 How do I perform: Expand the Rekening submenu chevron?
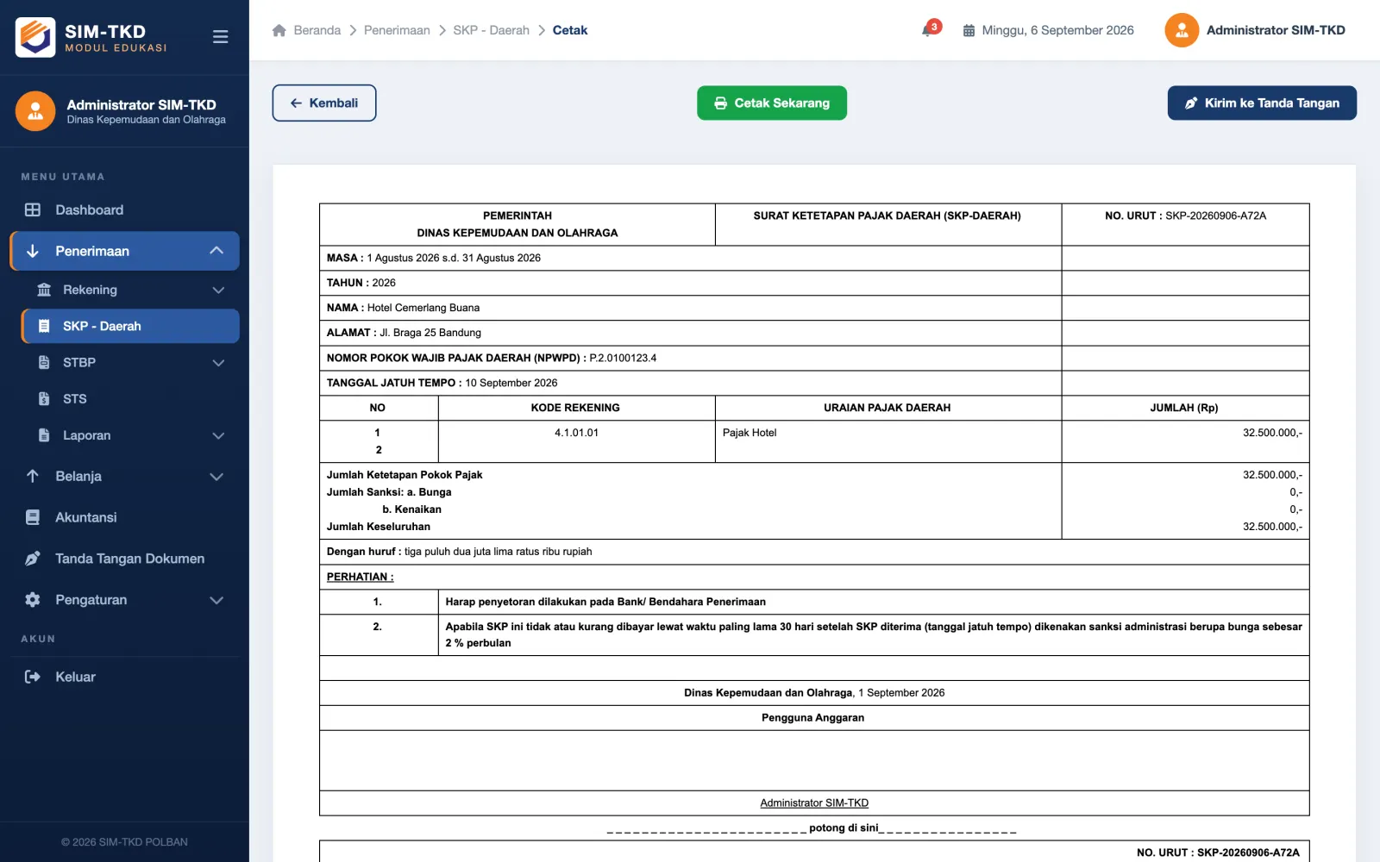coord(218,290)
